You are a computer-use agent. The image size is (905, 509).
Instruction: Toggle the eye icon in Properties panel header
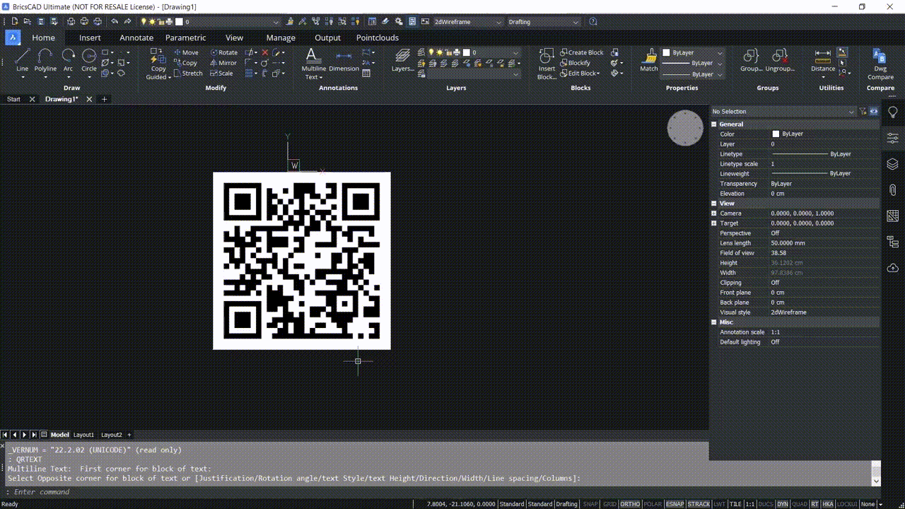point(874,111)
